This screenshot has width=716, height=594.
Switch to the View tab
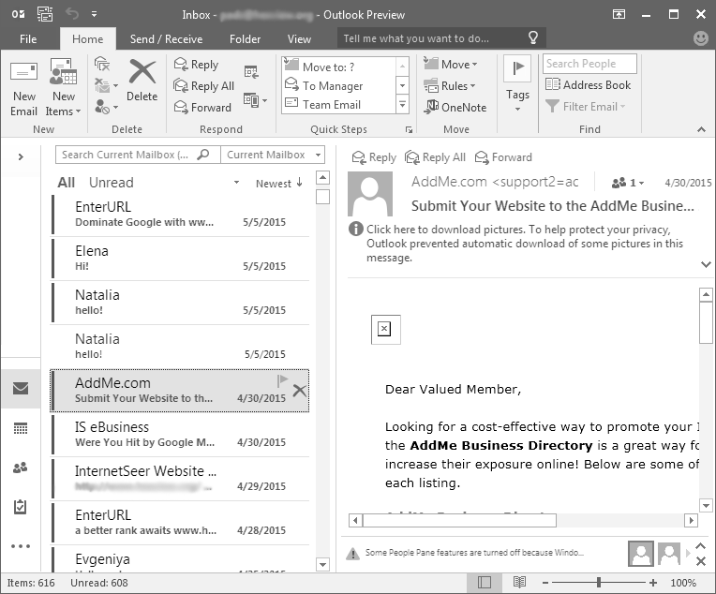point(299,38)
